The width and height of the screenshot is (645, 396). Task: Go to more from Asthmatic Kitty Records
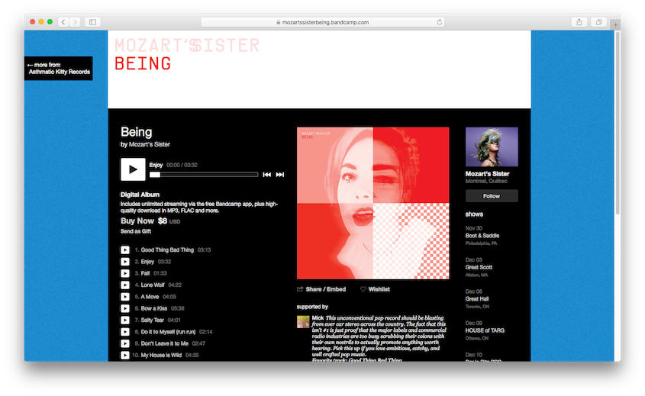click(x=59, y=69)
